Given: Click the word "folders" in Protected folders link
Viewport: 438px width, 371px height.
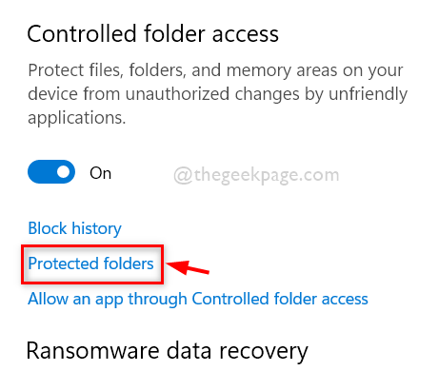Looking at the screenshot, I should pyautogui.click(x=129, y=264).
